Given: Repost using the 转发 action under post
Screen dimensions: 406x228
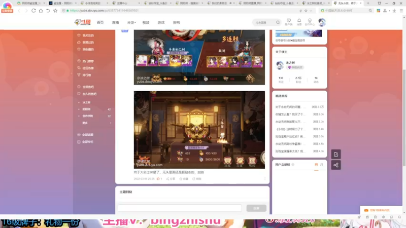Looking at the screenshot, I should tap(197, 179).
